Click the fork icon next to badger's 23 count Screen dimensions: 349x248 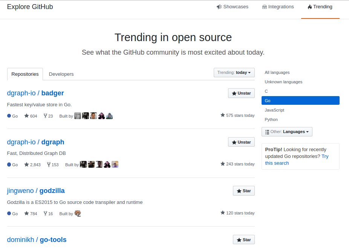coord(45,116)
